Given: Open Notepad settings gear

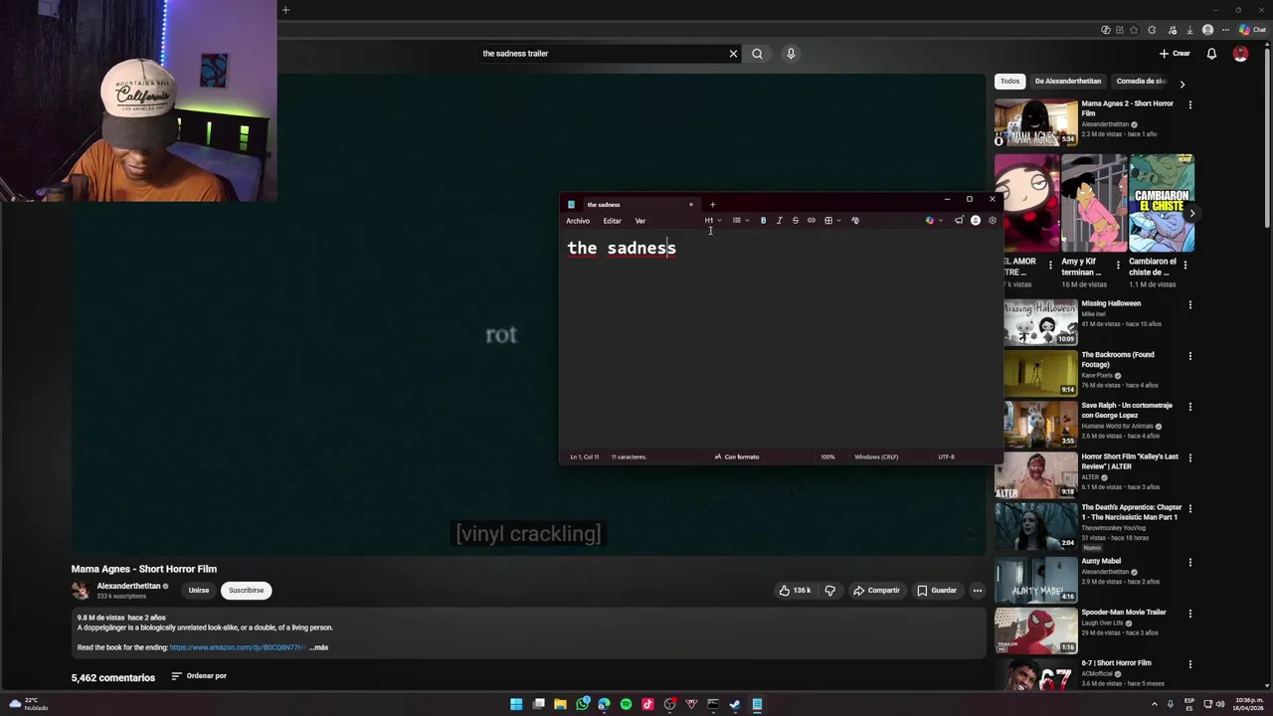Looking at the screenshot, I should 992,221.
